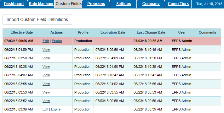Click Import Custom Field Definitions button
Image resolution: width=224 pixels, height=113 pixels.
tap(37, 19)
